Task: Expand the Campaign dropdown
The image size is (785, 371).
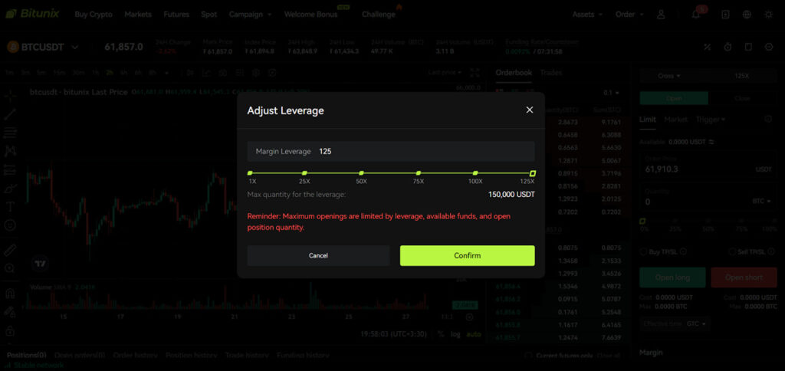Action: [251, 15]
